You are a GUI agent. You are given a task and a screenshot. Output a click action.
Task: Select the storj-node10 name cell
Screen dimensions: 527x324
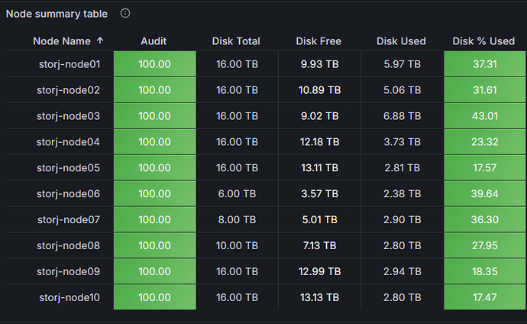click(x=60, y=297)
